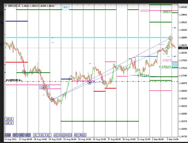
Task: Toggle the W2 weekly level button
Action: pyautogui.click(x=22, y=135)
